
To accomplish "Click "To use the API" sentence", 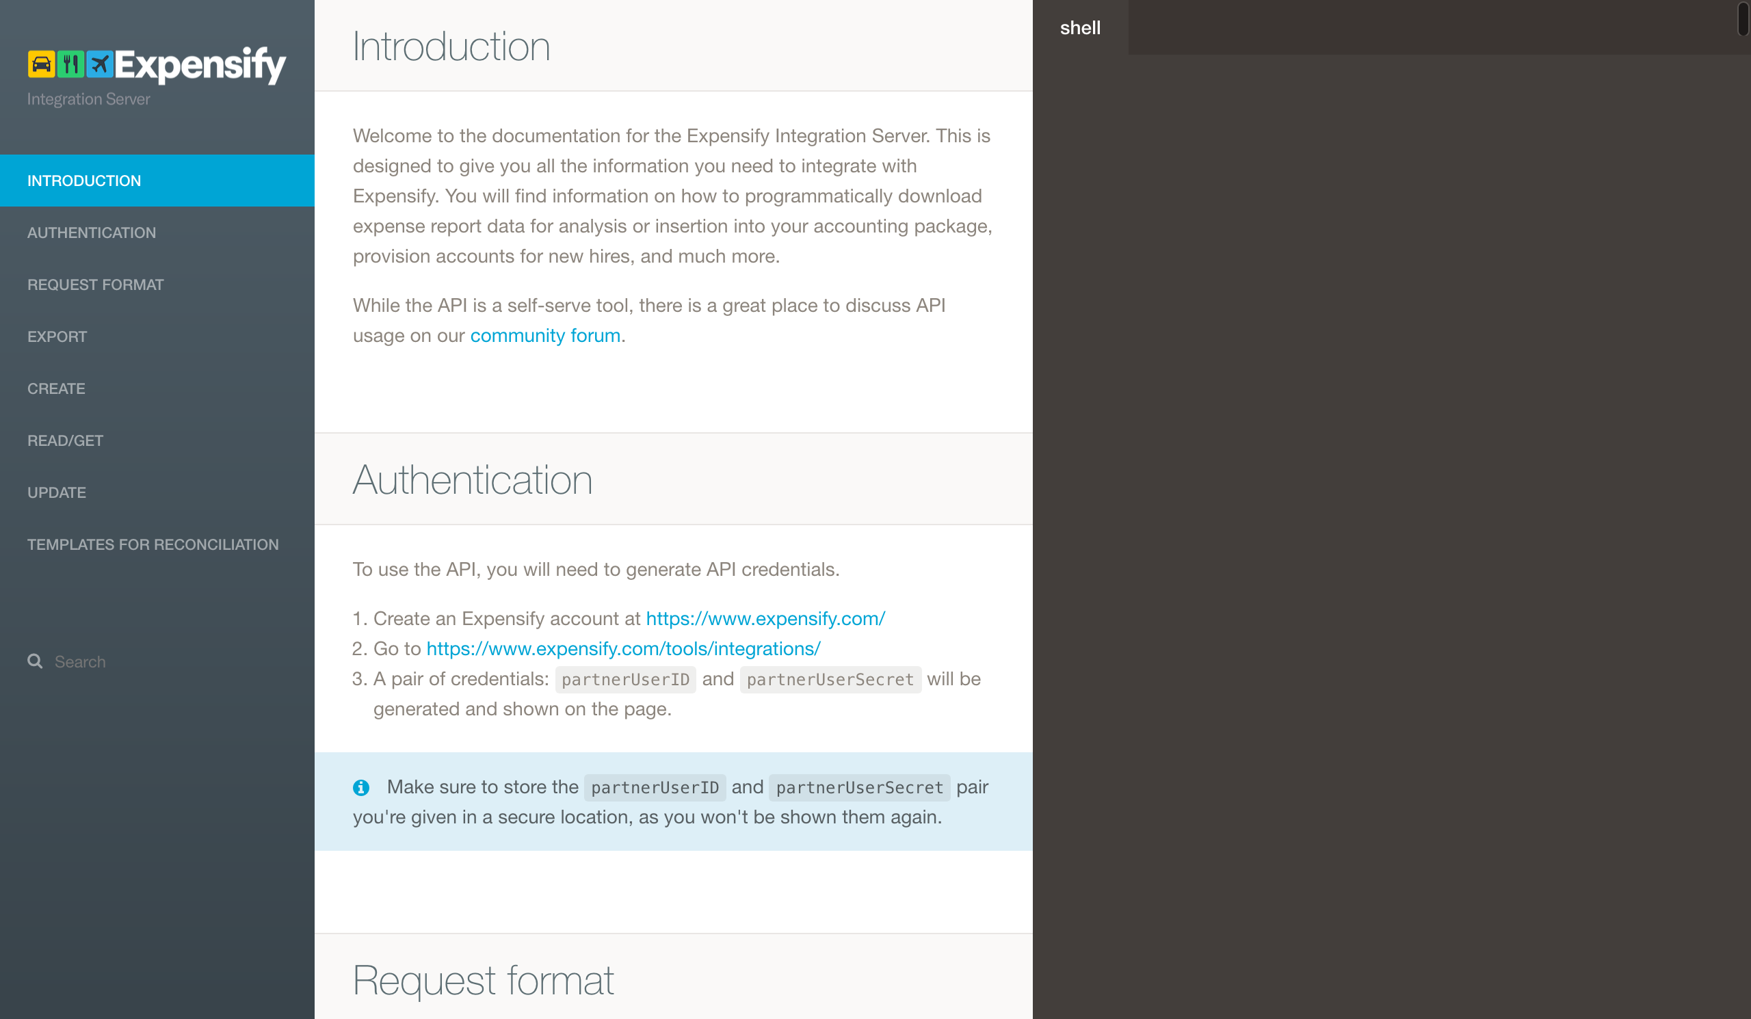I will pyautogui.click(x=596, y=569).
